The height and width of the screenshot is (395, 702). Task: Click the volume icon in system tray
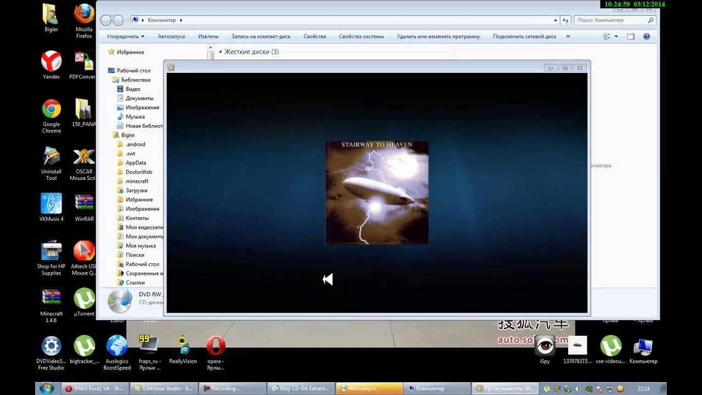(x=578, y=389)
